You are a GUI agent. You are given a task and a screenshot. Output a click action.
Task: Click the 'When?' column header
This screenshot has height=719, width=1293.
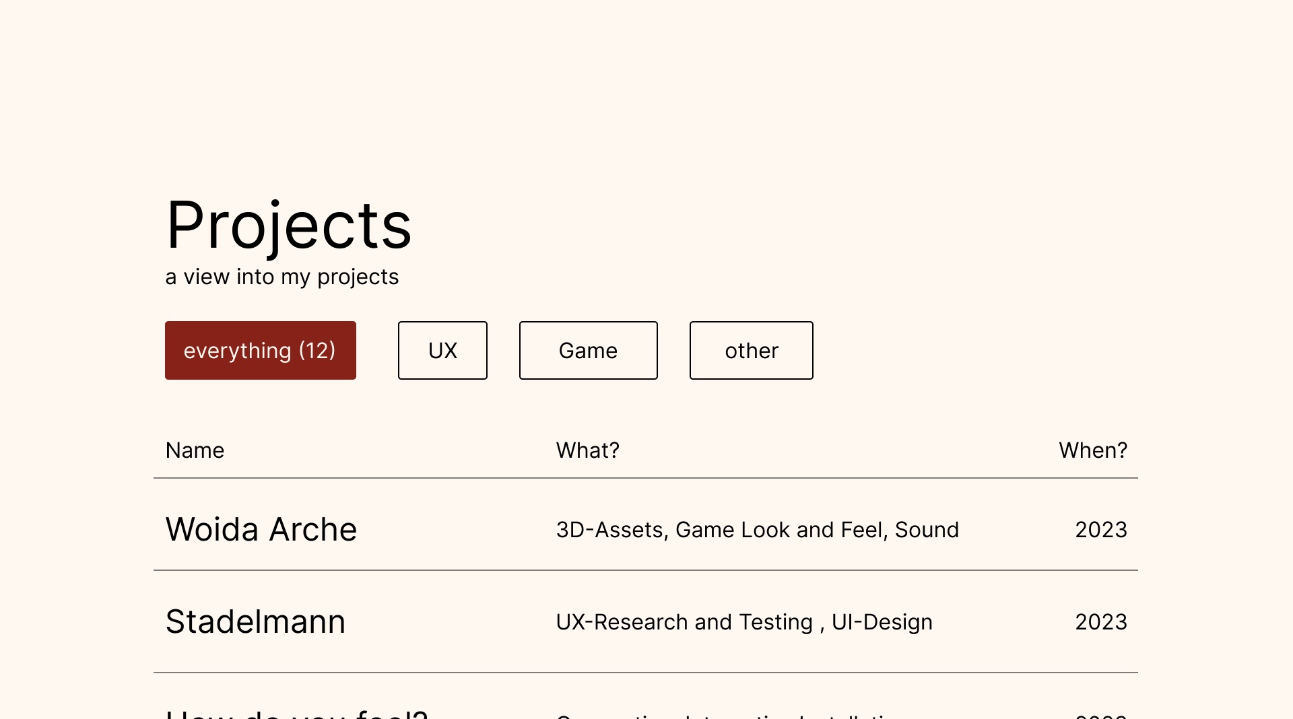1092,450
